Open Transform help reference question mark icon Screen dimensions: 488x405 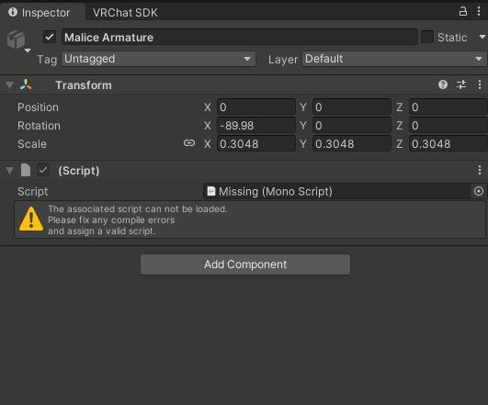(443, 84)
